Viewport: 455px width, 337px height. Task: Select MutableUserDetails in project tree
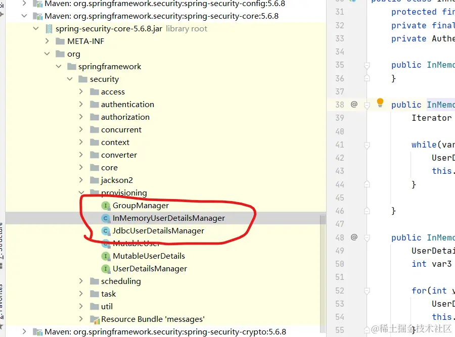pos(149,256)
